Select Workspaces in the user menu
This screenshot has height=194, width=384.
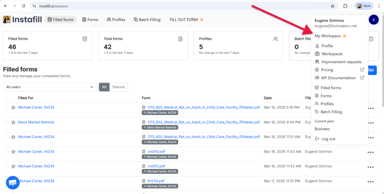(x=332, y=54)
